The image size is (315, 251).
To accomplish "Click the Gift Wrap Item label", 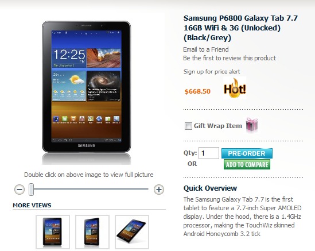I will click(218, 126).
